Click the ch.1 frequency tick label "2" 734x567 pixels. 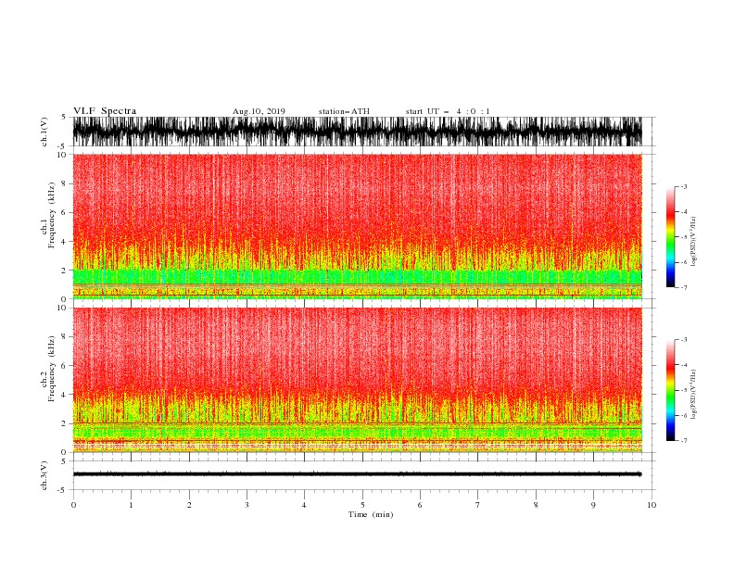[64, 271]
